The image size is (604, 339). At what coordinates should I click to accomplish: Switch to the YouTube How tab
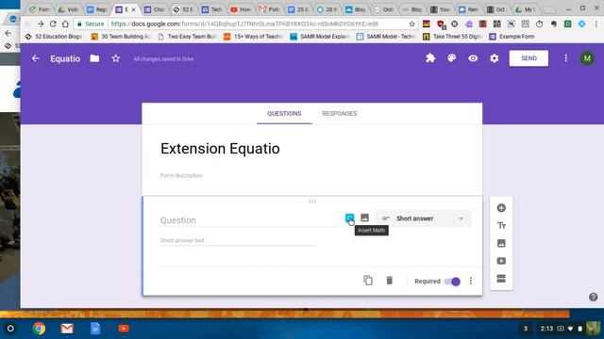pos(241,9)
